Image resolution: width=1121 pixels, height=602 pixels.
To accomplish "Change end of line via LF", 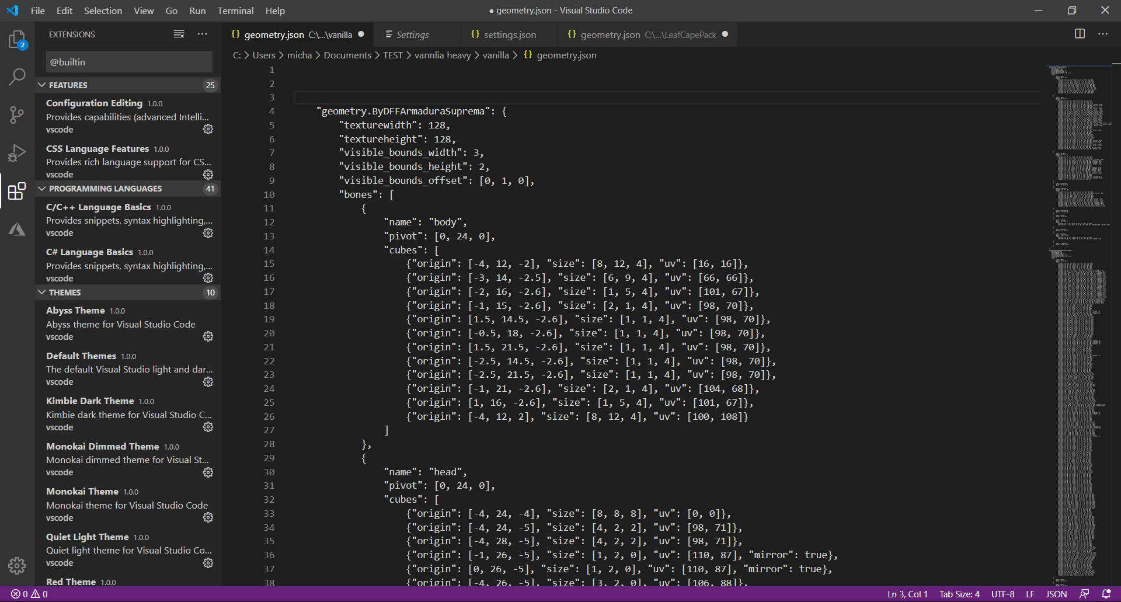I will click(x=1031, y=594).
